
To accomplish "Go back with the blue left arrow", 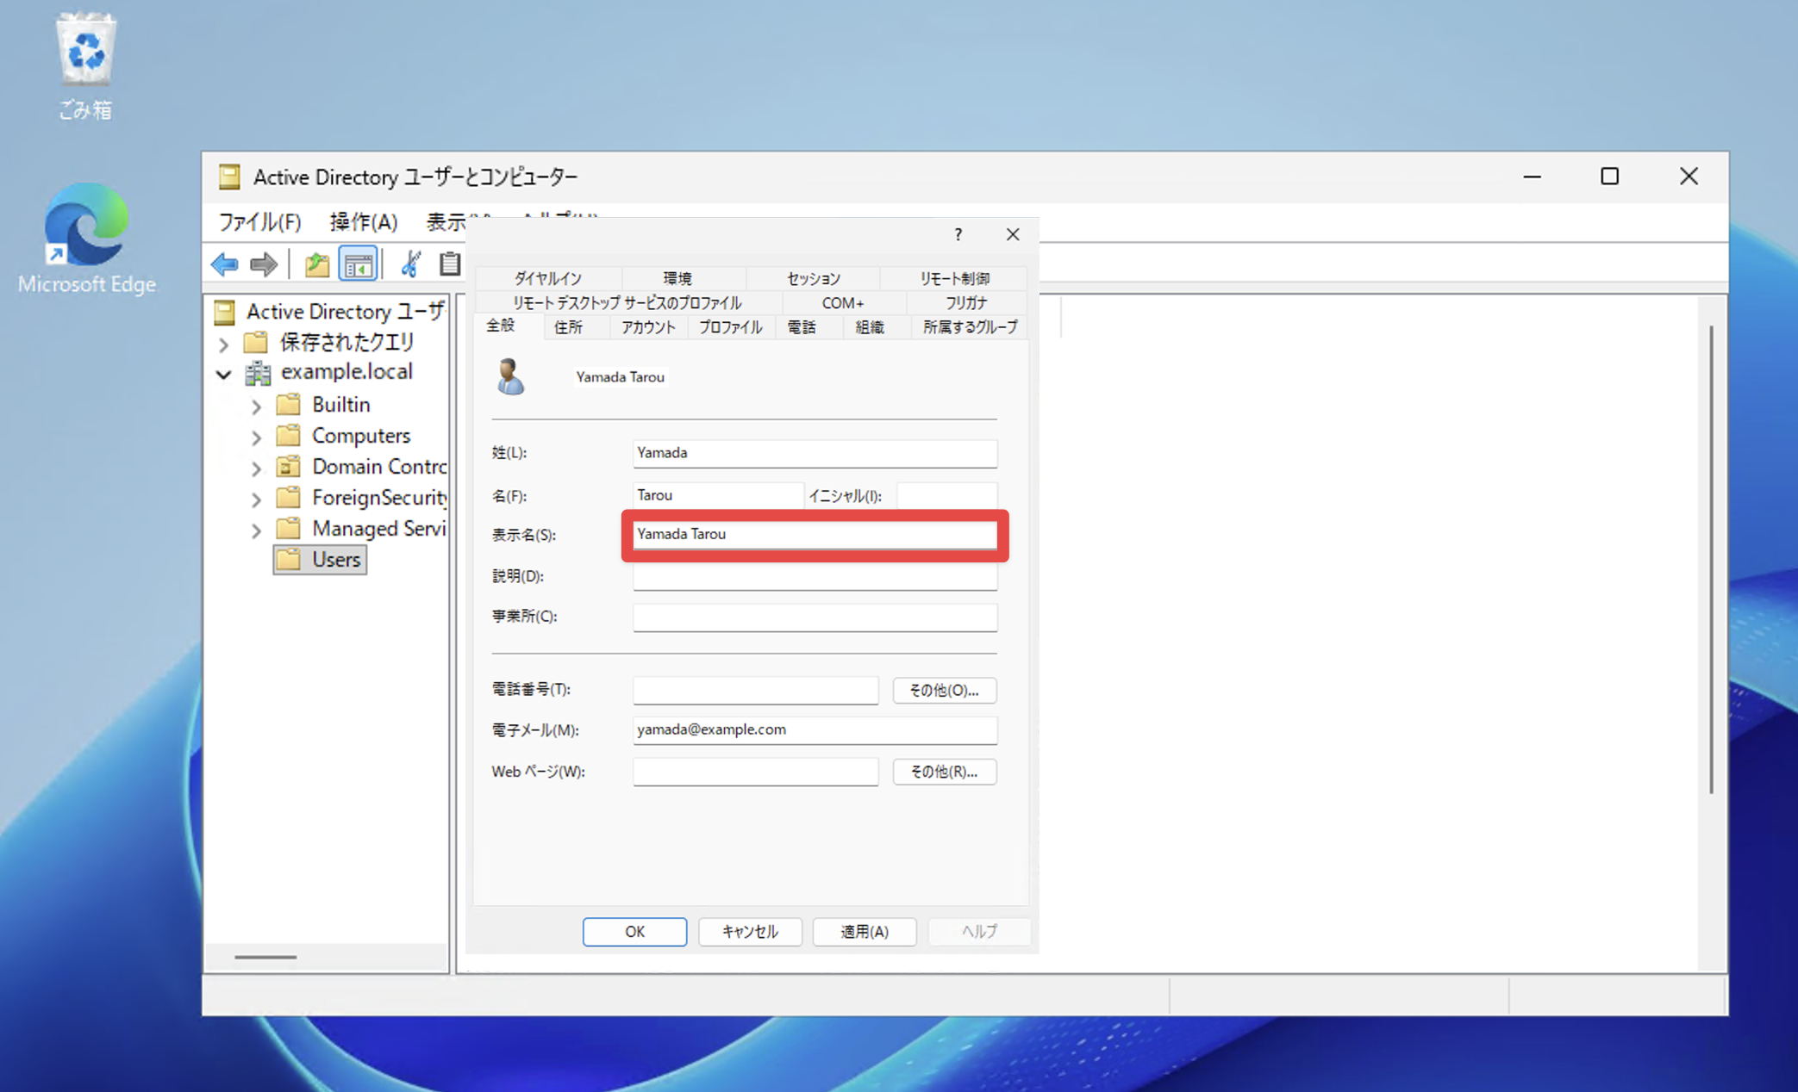I will coord(225,264).
